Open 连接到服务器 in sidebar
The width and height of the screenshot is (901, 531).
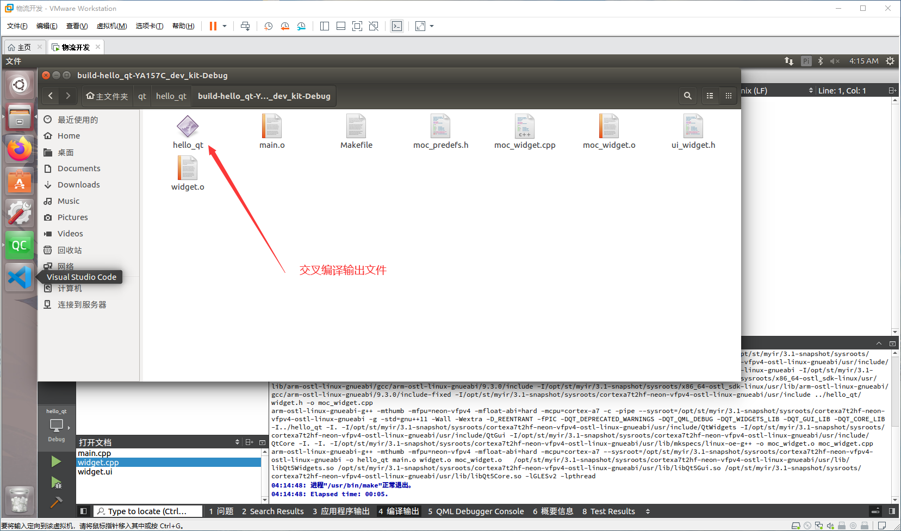point(82,304)
